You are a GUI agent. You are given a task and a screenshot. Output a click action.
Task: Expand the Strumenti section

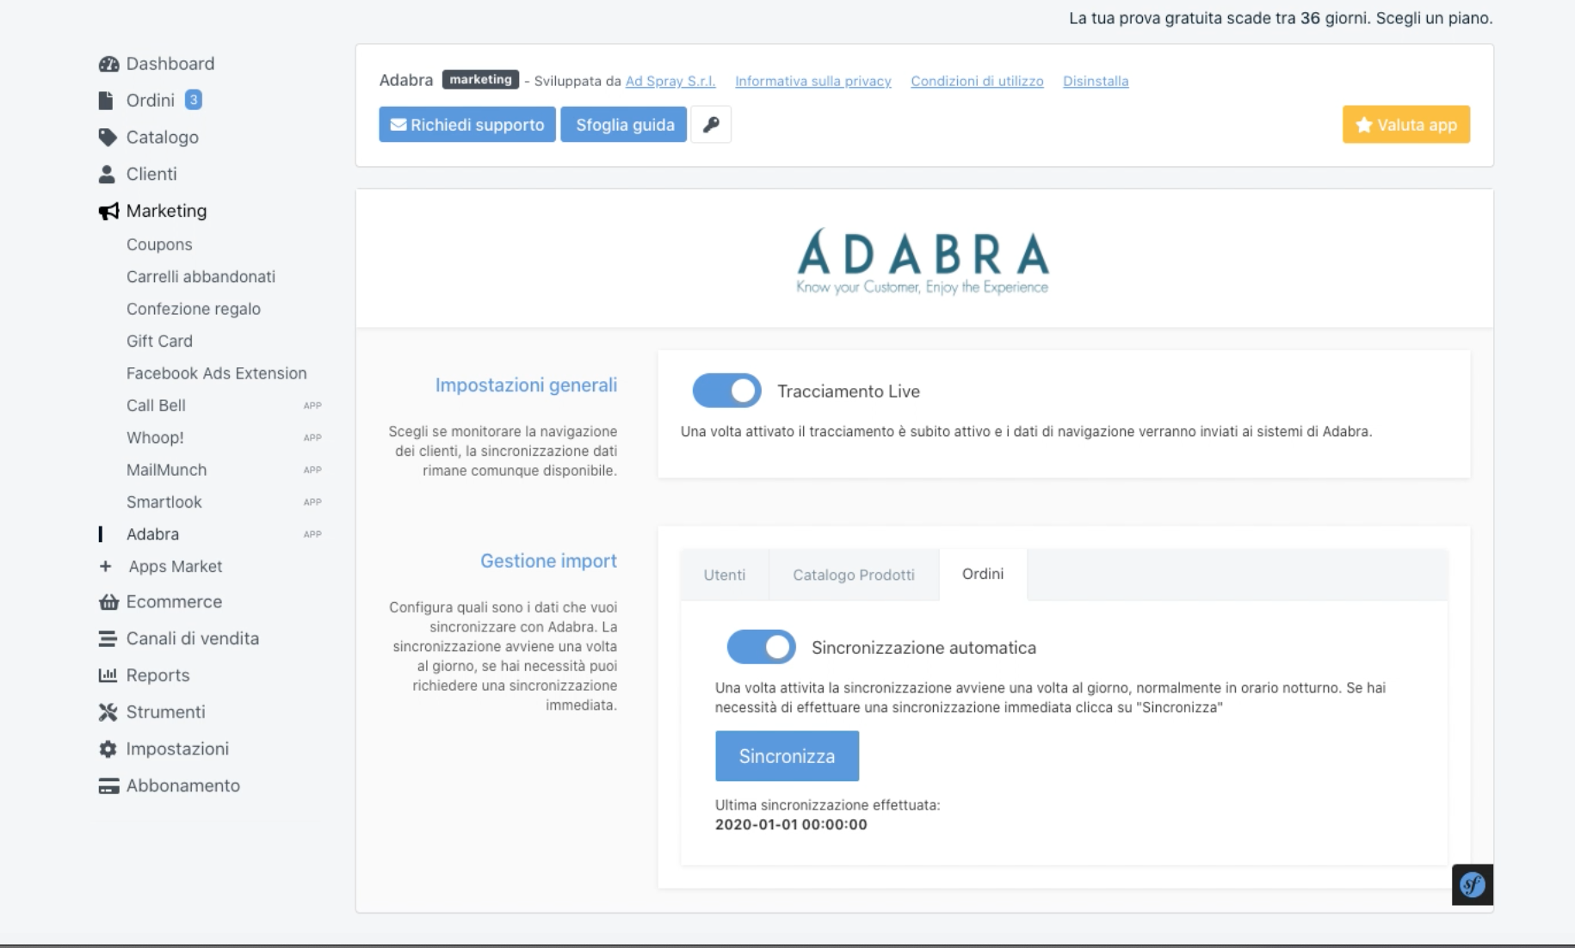pos(165,712)
